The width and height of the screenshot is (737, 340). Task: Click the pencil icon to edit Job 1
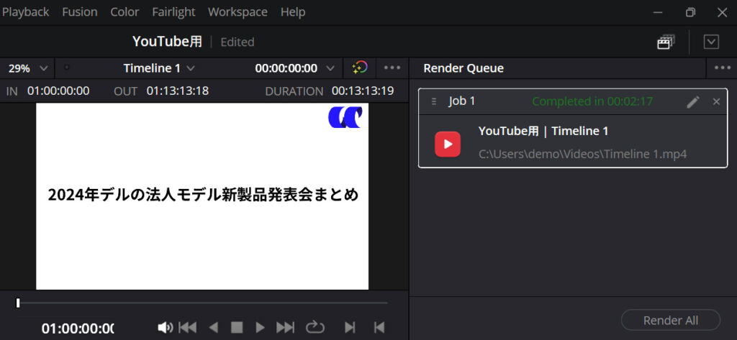point(692,101)
